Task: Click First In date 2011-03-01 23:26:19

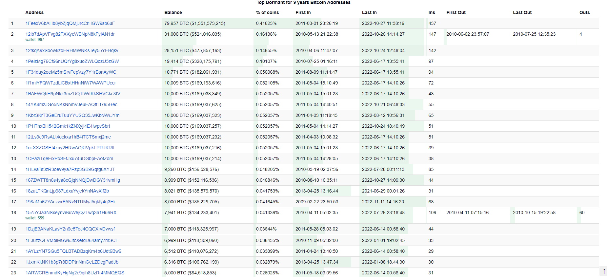Action: [x=316, y=23]
